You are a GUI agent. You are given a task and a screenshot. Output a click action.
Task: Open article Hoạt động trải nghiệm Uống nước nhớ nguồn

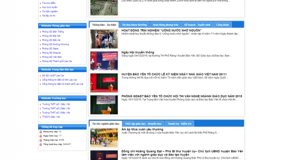pyautogui.click(x=161, y=31)
